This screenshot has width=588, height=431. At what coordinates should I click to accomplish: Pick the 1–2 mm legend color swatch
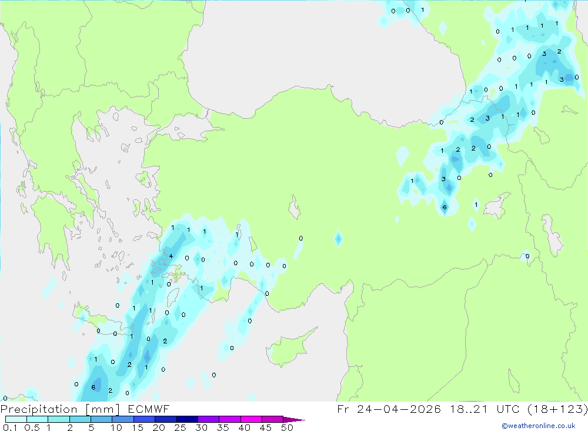click(59, 419)
